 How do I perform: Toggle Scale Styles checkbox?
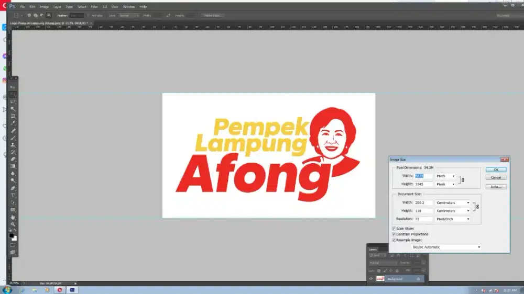coord(394,229)
